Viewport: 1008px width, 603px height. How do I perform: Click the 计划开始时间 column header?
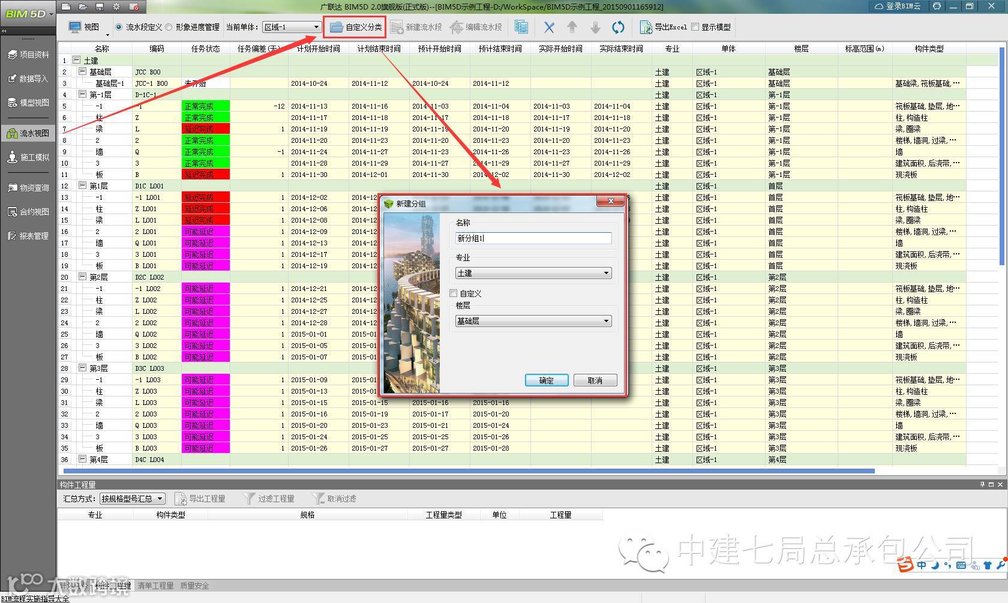[319, 49]
